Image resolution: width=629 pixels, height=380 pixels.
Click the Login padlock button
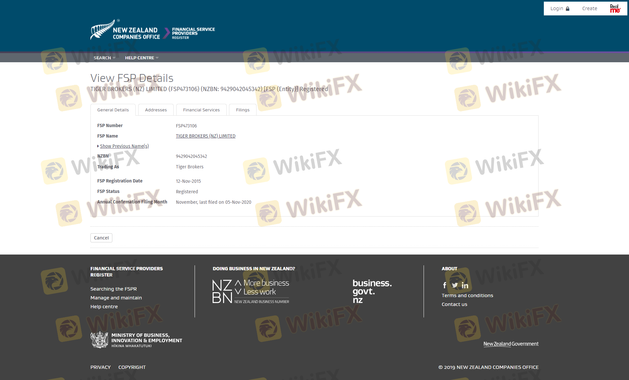click(560, 9)
